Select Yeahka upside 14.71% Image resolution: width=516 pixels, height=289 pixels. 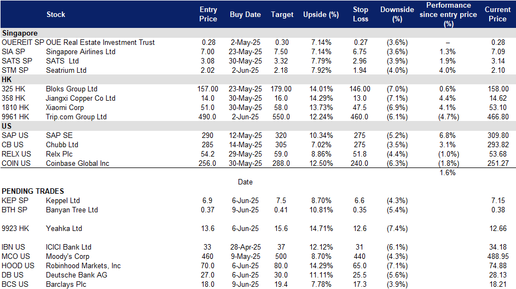pos(321,228)
